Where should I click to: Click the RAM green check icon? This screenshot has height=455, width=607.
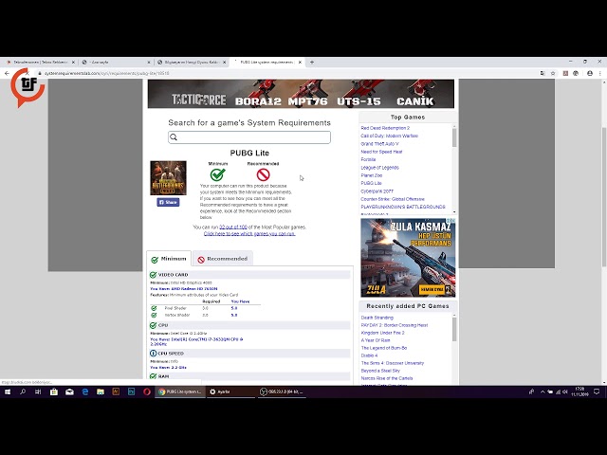153,376
